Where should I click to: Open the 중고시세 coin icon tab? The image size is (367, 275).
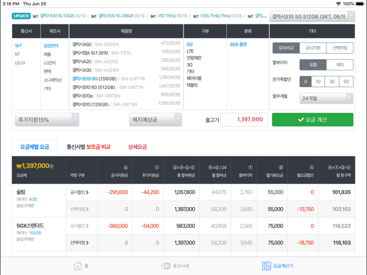(166, 266)
